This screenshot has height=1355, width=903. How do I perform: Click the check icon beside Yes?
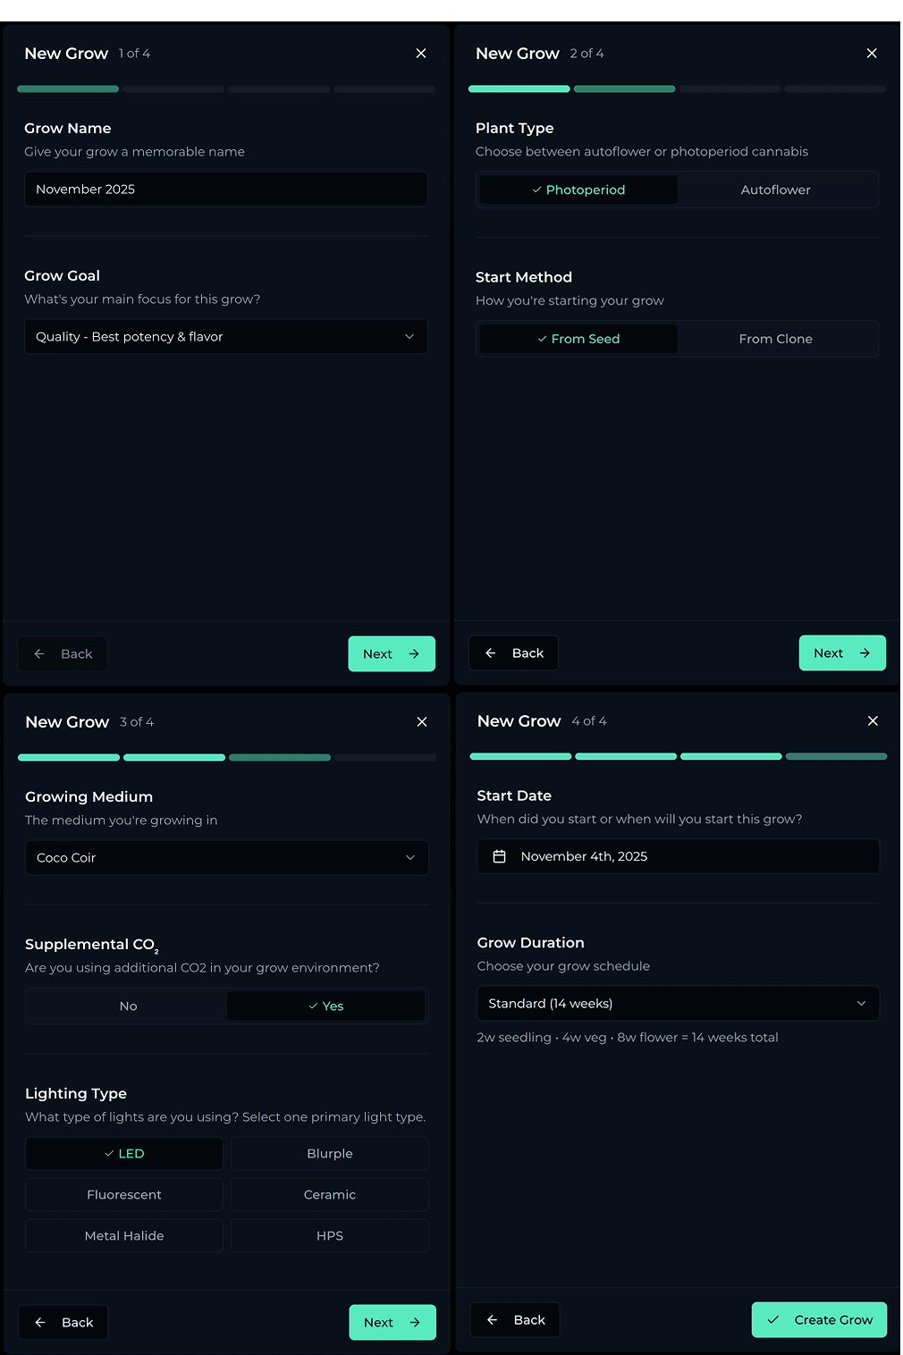[313, 1006]
